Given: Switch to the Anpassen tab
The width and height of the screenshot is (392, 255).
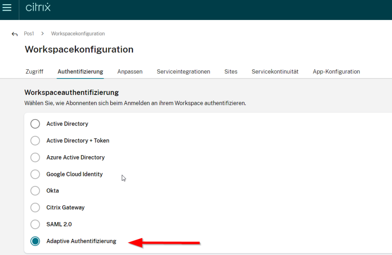Looking at the screenshot, I should tap(130, 72).
